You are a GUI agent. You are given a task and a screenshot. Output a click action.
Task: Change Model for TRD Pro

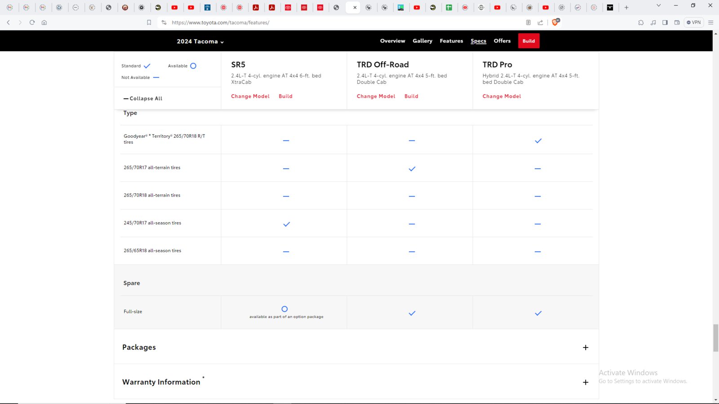pos(502,96)
